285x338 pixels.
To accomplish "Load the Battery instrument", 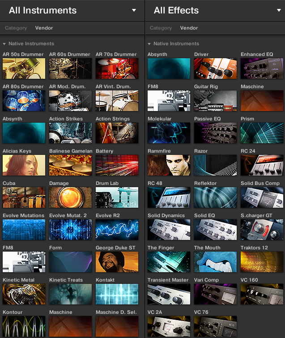I will 117,165.
